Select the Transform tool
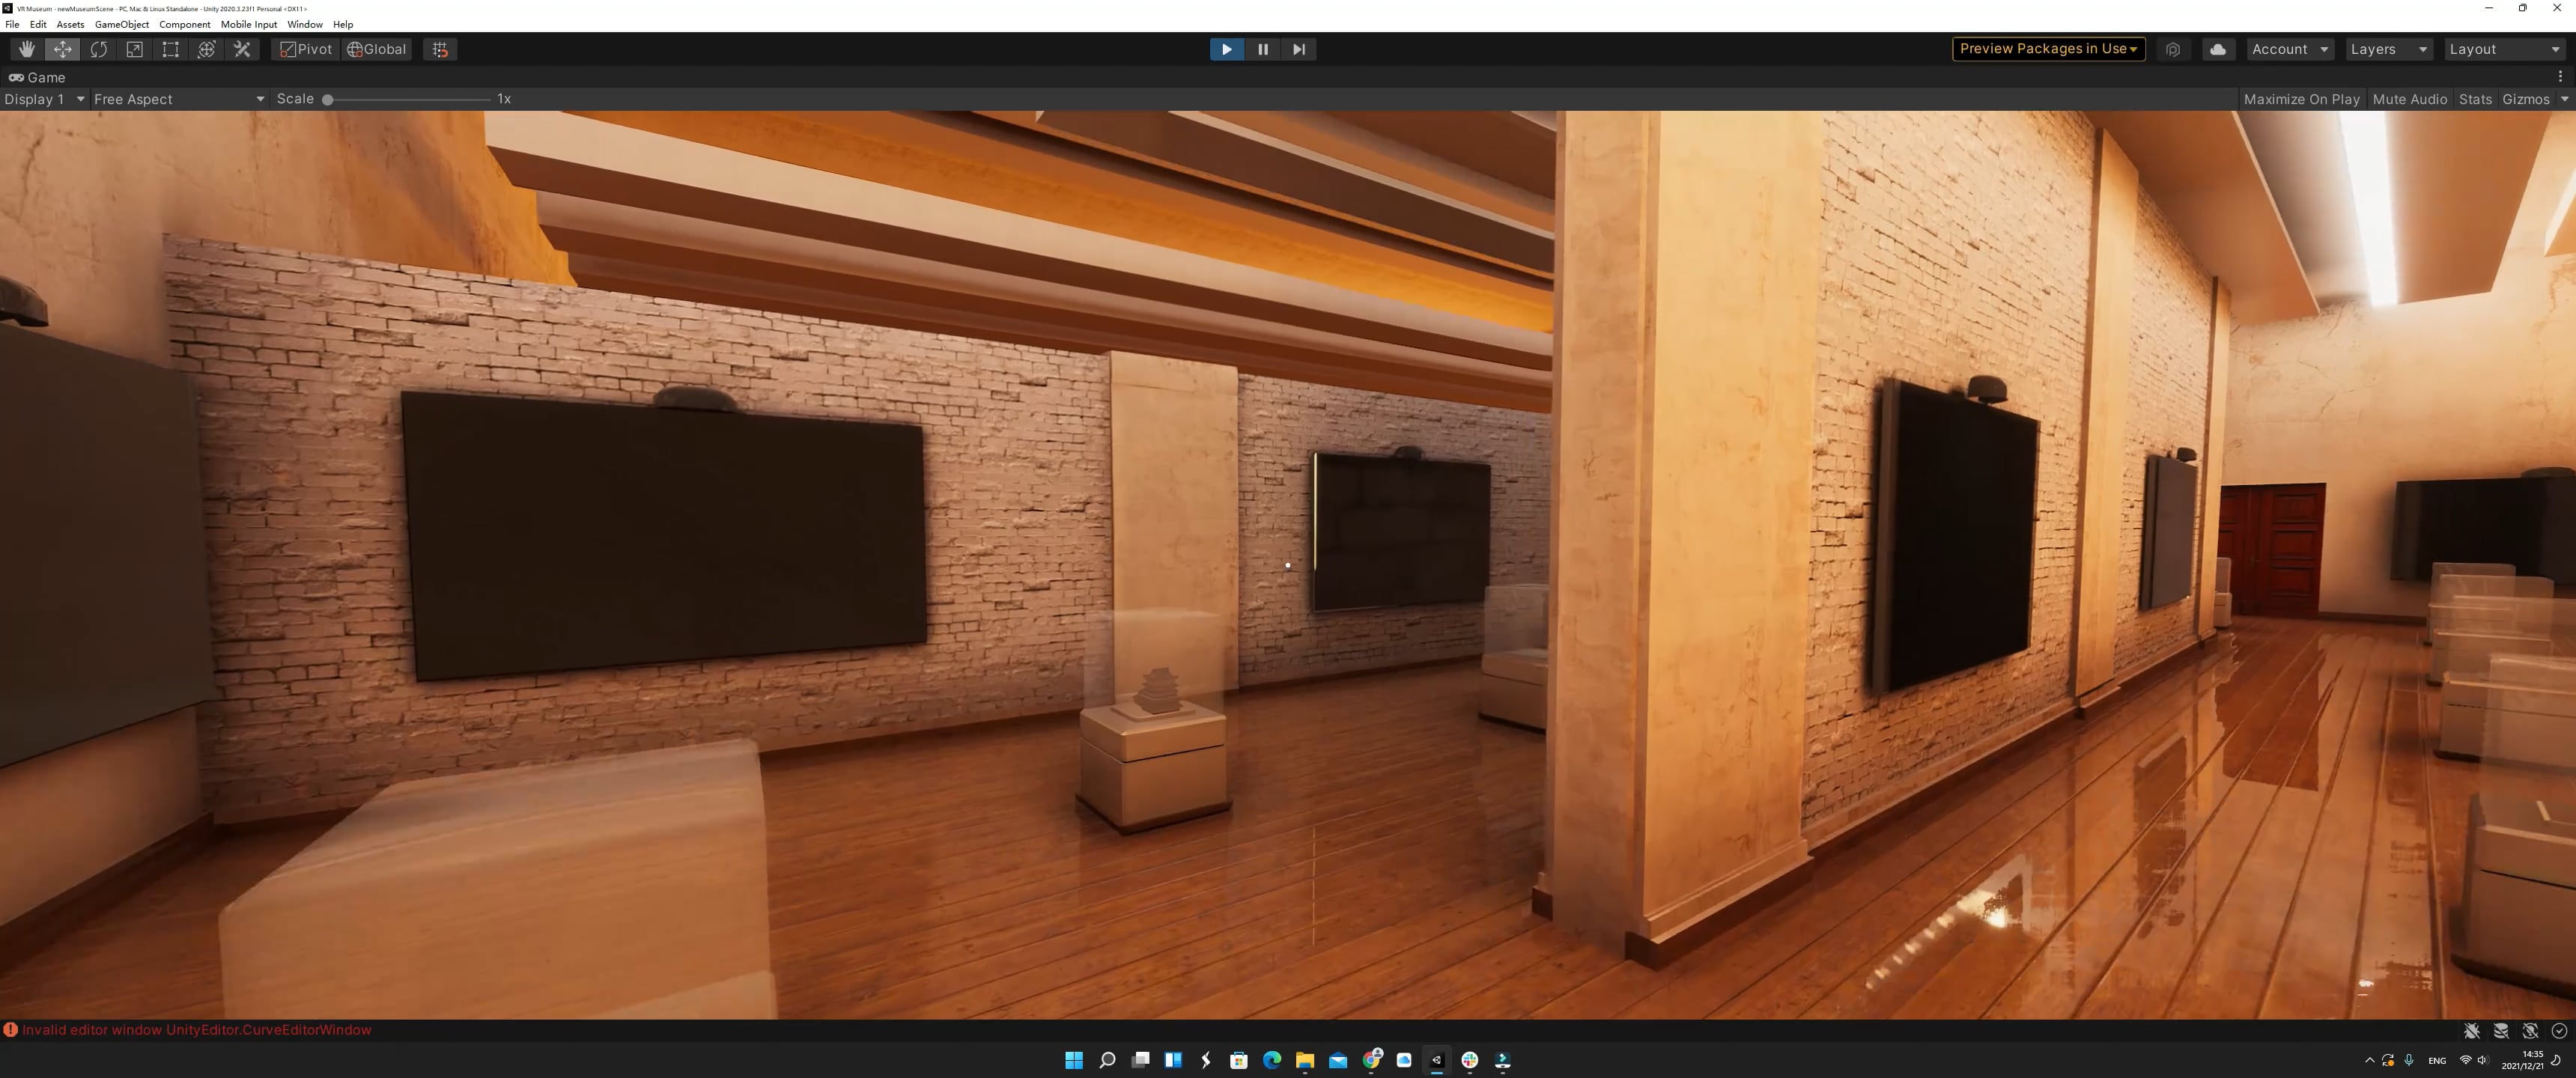This screenshot has width=2576, height=1078. click(x=207, y=49)
